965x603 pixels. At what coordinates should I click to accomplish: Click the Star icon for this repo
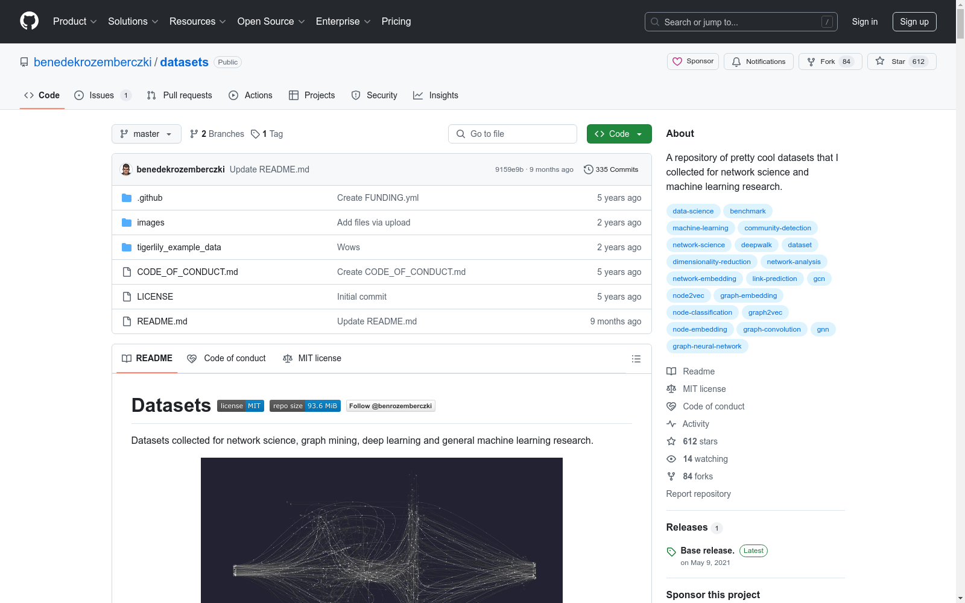tap(881, 62)
